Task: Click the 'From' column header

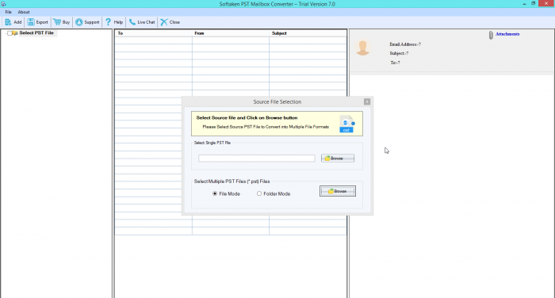Action: [231, 33]
